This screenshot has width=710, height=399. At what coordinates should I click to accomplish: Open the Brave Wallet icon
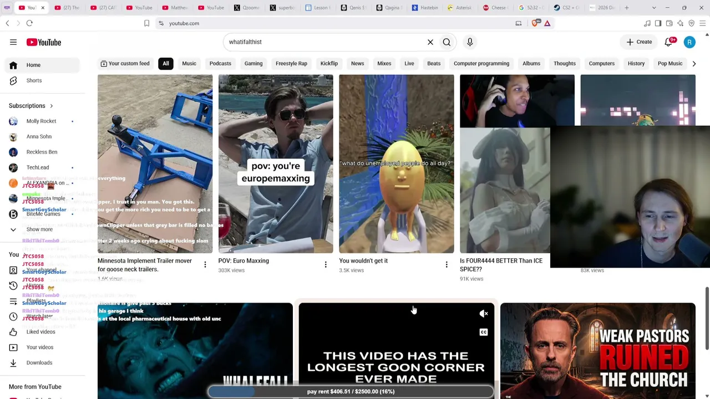[x=670, y=23]
